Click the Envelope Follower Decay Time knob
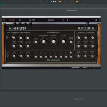Viewport: 107px width, 107px height. pyautogui.click(x=92, y=38)
